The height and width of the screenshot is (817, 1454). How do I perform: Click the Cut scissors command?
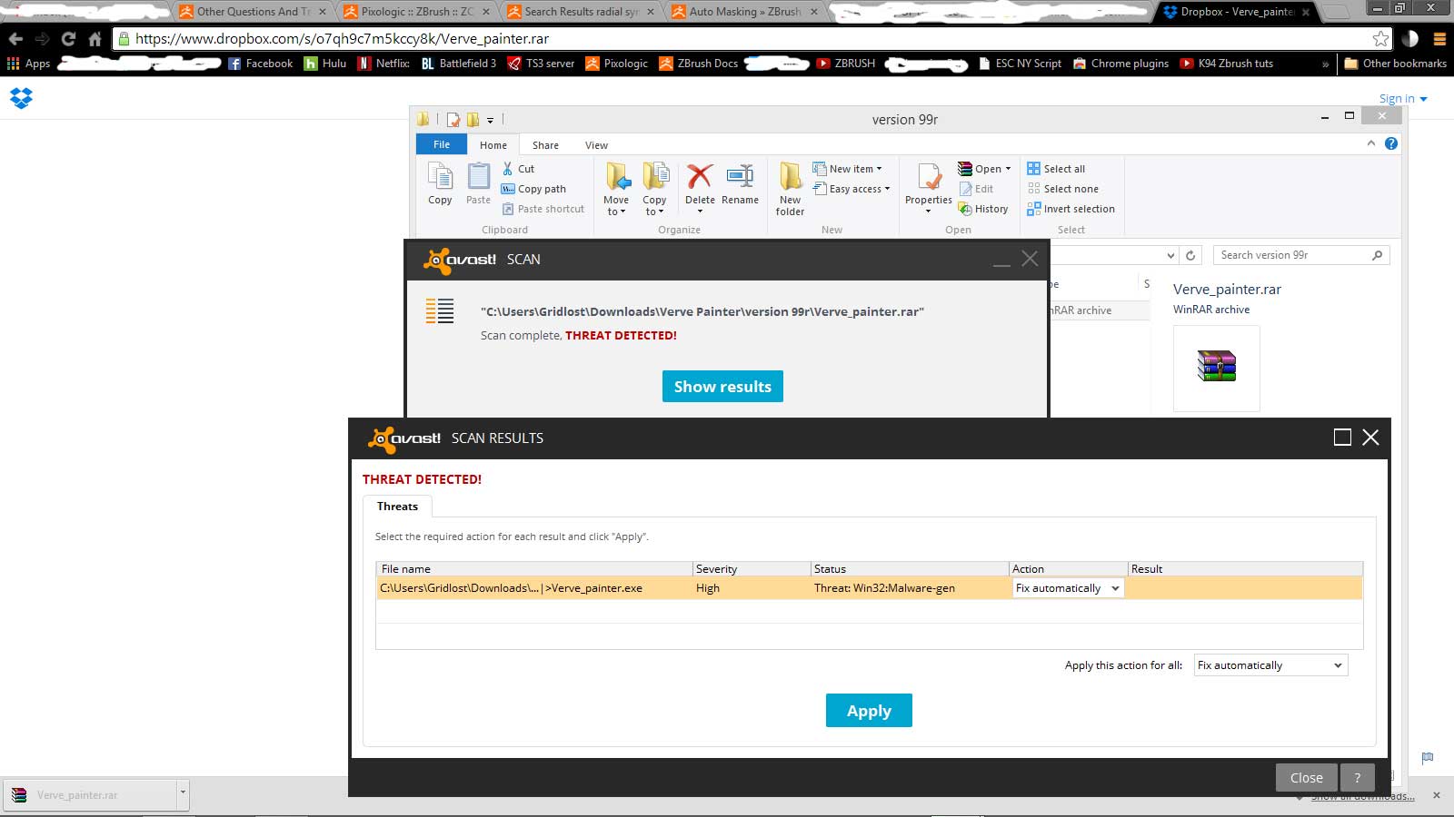[x=519, y=169]
